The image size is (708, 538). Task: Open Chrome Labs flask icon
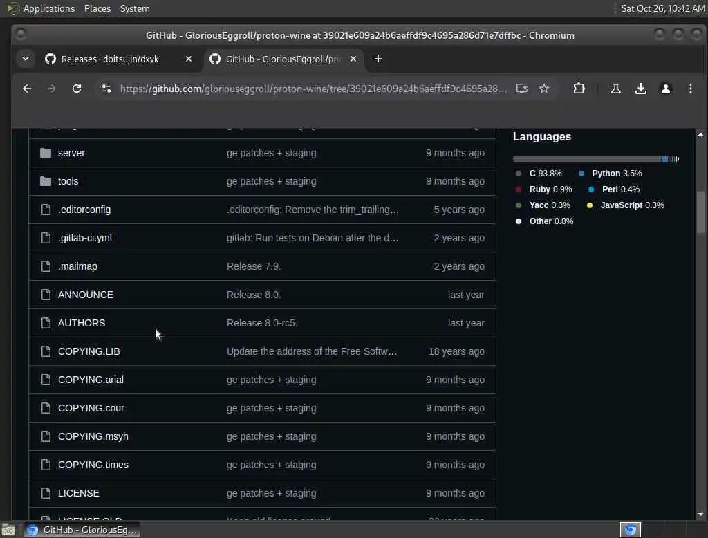(x=615, y=89)
